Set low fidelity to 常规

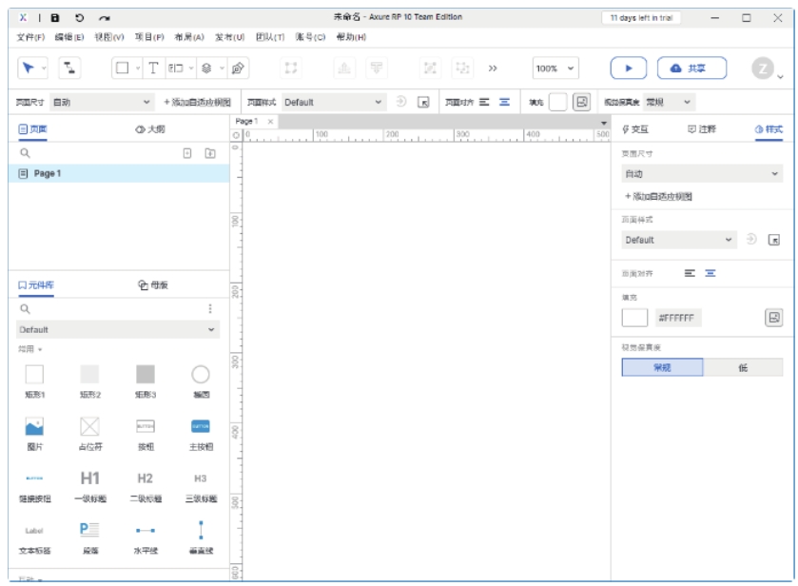pos(662,367)
